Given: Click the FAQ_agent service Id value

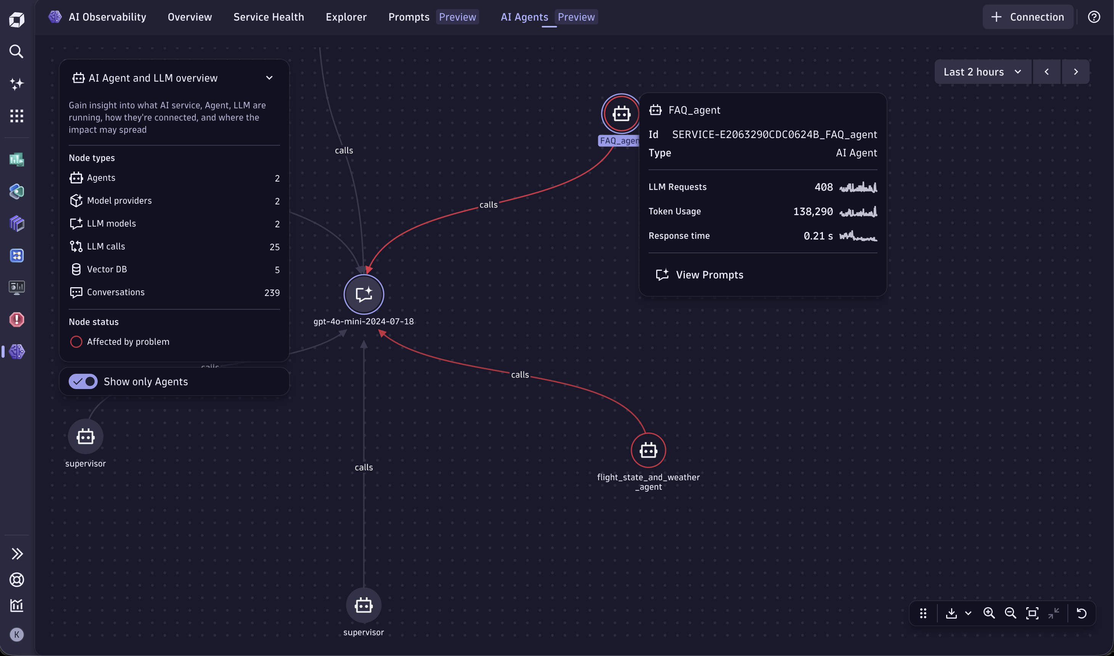Looking at the screenshot, I should point(774,134).
